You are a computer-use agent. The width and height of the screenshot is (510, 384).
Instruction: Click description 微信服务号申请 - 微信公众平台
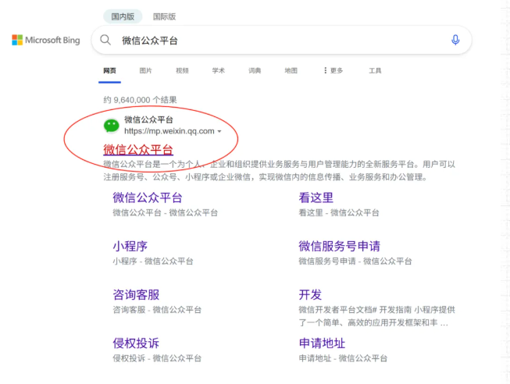355,261
